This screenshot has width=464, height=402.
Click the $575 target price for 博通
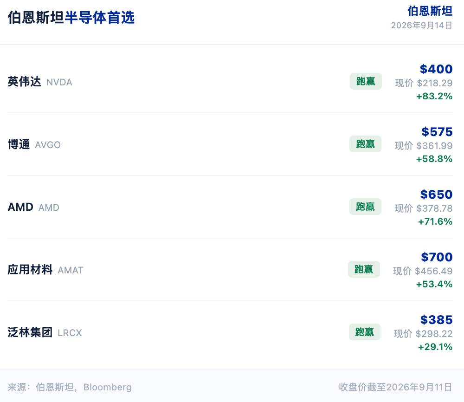click(x=437, y=132)
